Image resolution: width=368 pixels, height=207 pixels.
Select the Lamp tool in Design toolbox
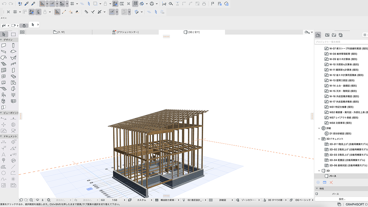[x=13, y=95]
